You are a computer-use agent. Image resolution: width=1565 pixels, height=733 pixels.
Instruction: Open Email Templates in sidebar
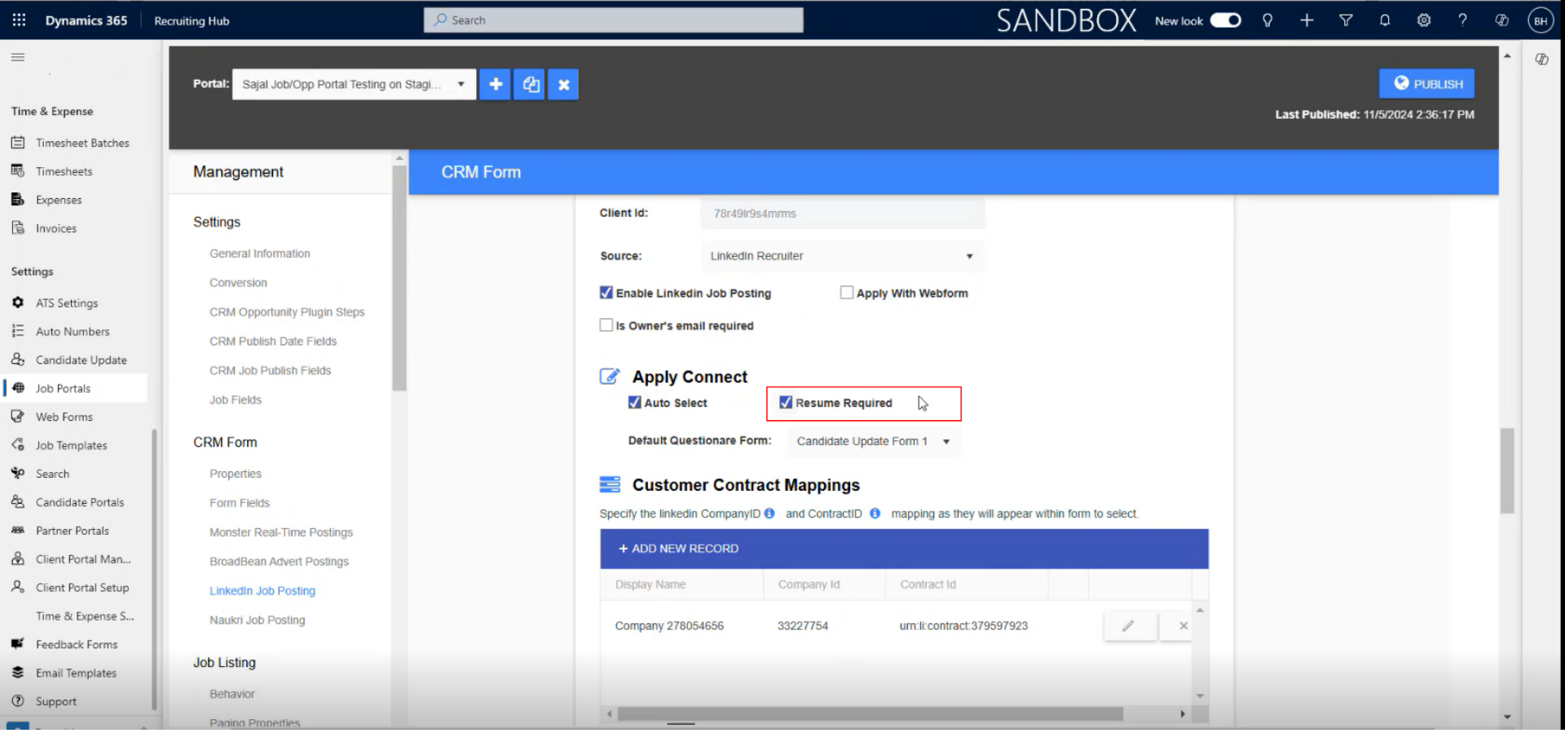(x=76, y=673)
